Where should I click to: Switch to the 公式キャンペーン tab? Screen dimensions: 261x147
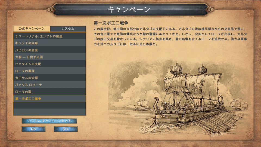click(32, 29)
